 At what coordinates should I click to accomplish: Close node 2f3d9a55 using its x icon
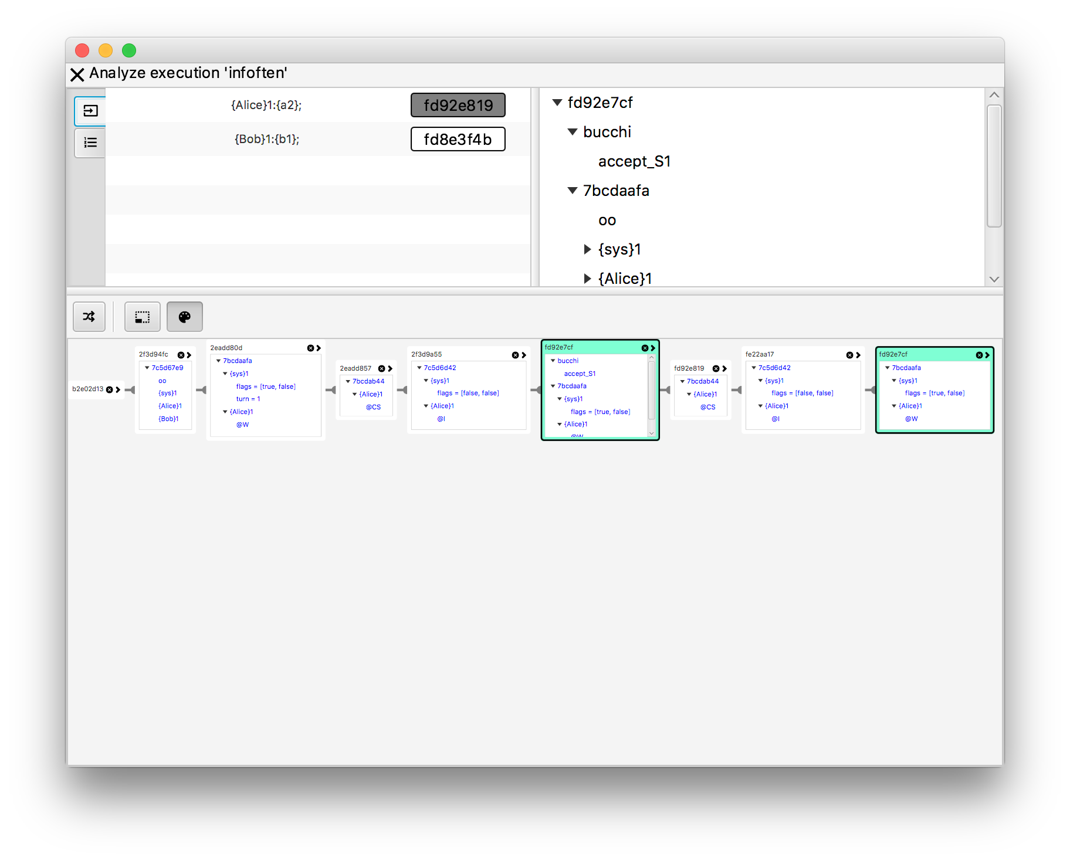pyautogui.click(x=515, y=355)
